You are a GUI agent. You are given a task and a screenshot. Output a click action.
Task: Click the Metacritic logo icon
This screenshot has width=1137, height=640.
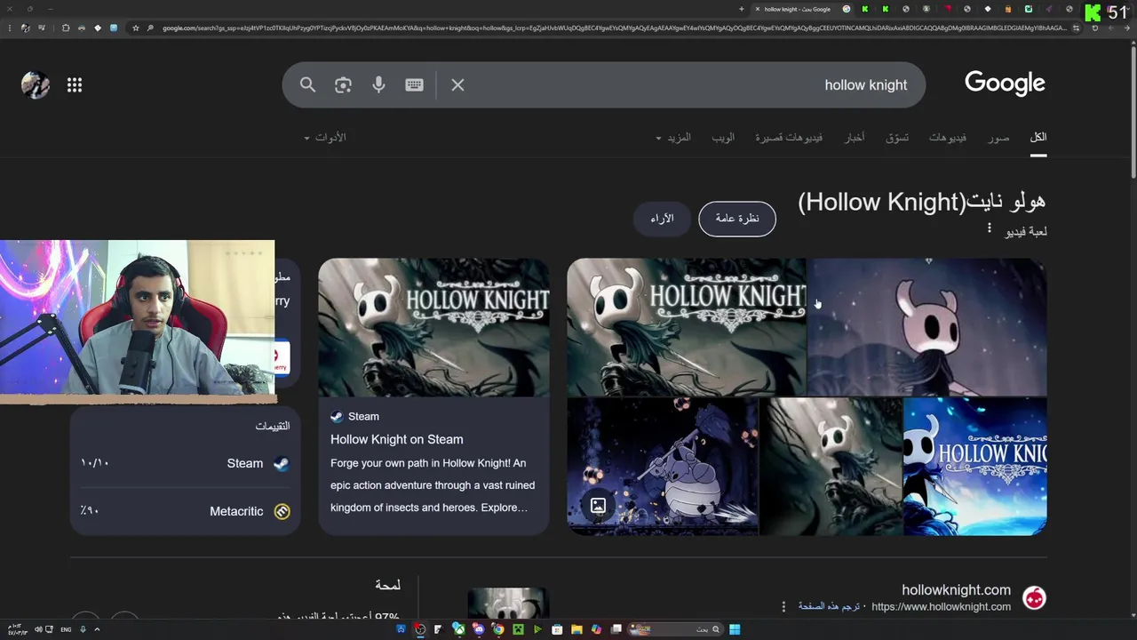282,511
